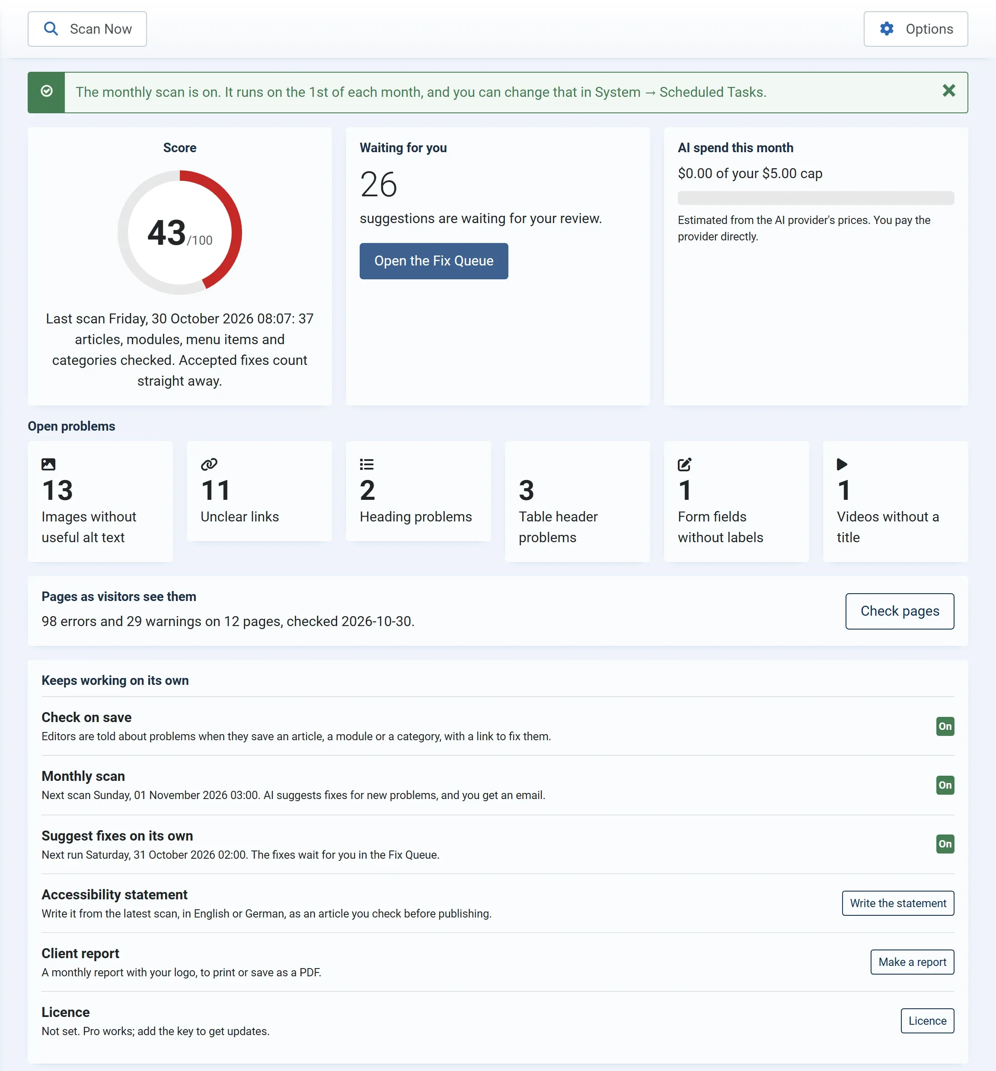Open the Fix Queue
Screen dimensions: 996x1071
click(434, 261)
